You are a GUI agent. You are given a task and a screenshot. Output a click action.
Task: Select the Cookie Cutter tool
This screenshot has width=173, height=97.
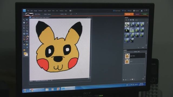(x=24, y=34)
